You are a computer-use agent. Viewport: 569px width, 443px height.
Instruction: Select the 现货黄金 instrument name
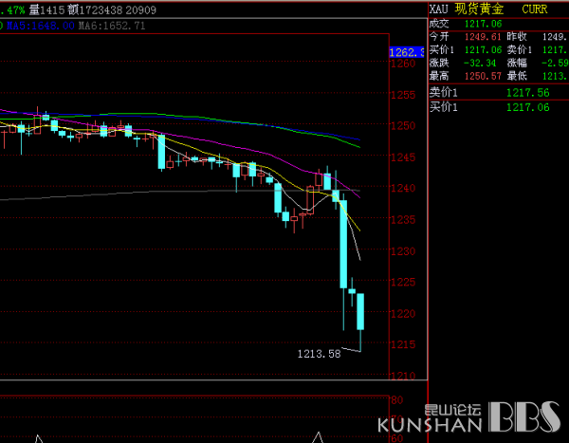[479, 9]
